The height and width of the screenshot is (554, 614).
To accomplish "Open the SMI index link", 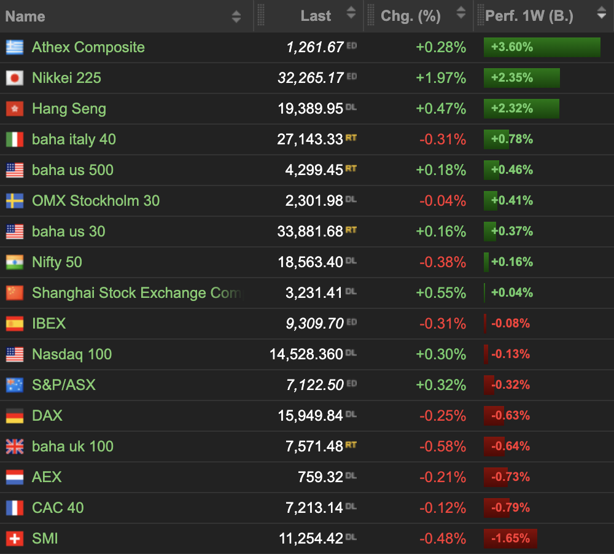I will [45, 539].
